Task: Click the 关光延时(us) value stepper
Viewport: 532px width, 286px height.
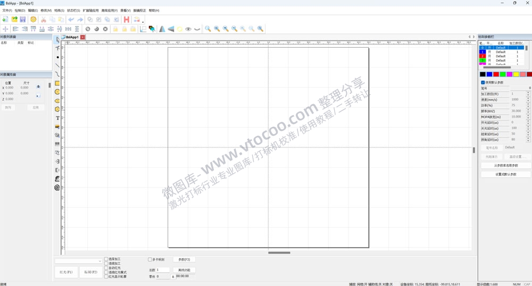Action: pos(528,128)
